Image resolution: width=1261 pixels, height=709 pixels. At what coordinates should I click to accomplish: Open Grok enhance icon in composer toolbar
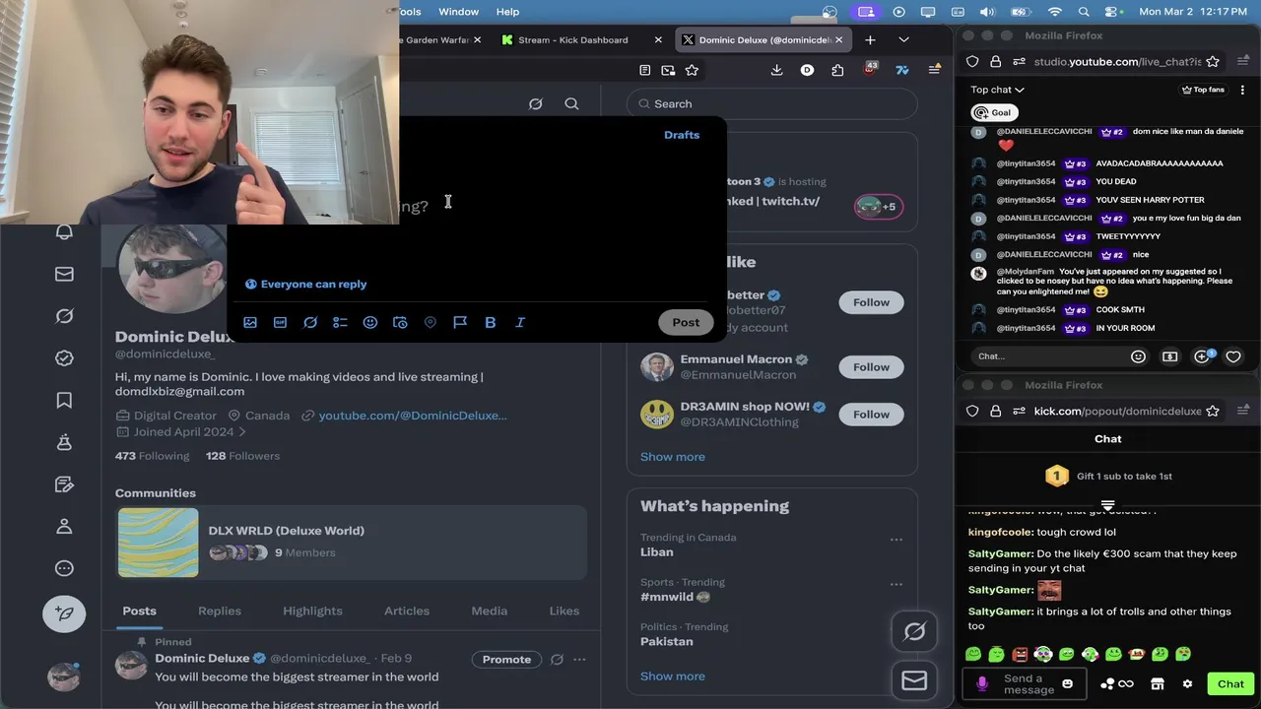tap(310, 322)
